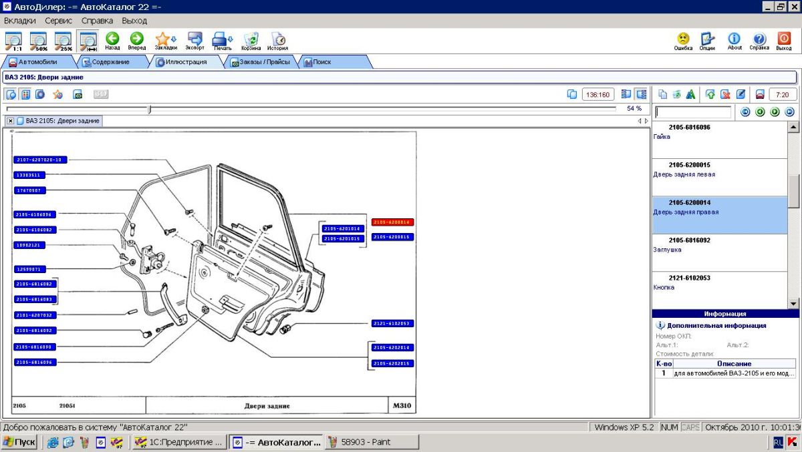Screen dimensions: 802x452
Task: Open the Справка menu in menu bar
Action: coord(98,21)
